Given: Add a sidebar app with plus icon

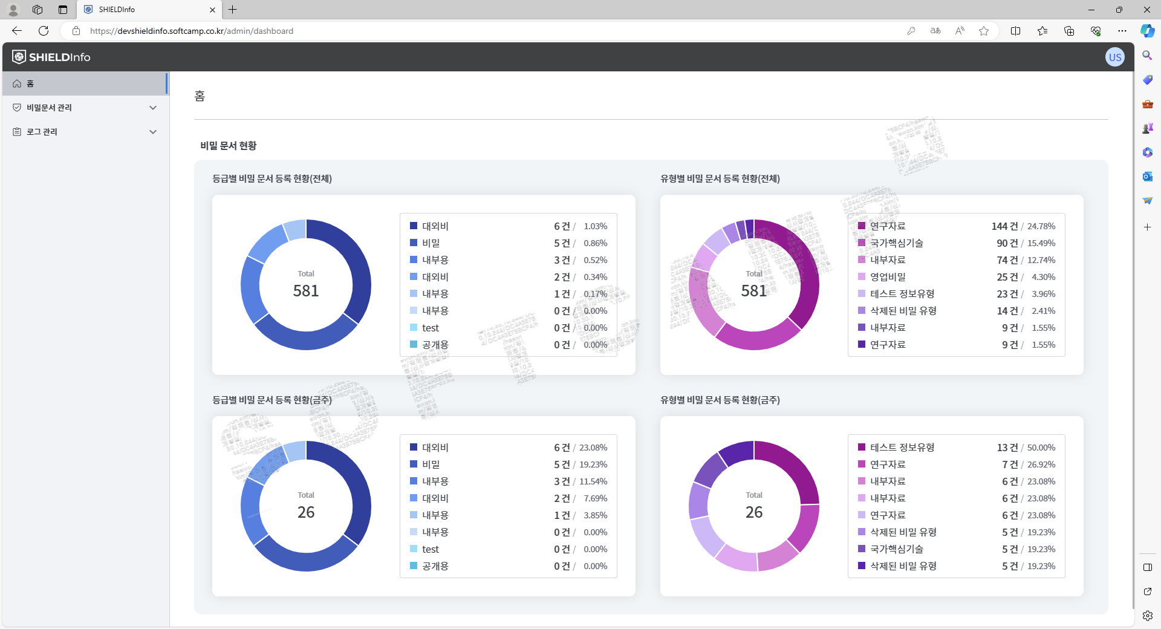Looking at the screenshot, I should (x=1147, y=227).
